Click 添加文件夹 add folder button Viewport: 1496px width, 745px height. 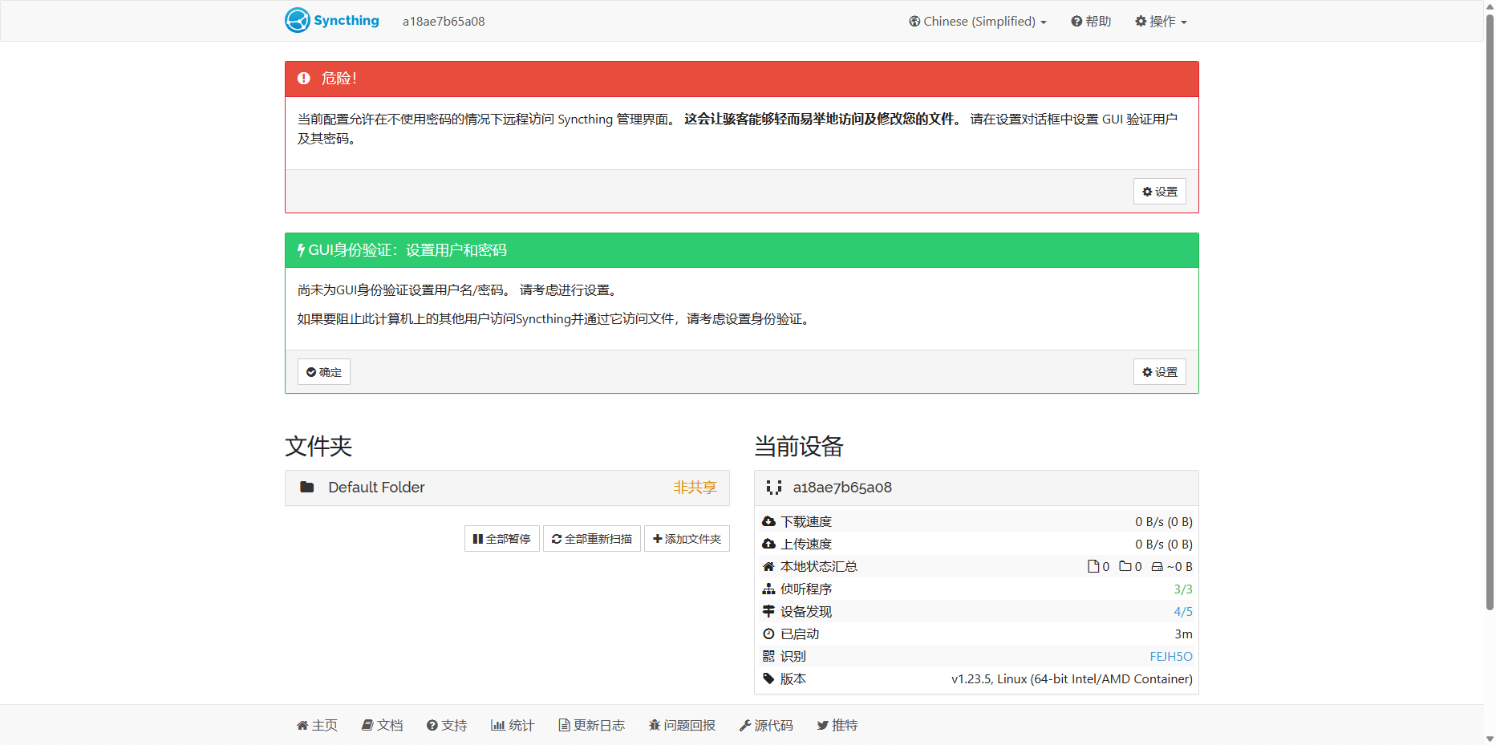687,539
